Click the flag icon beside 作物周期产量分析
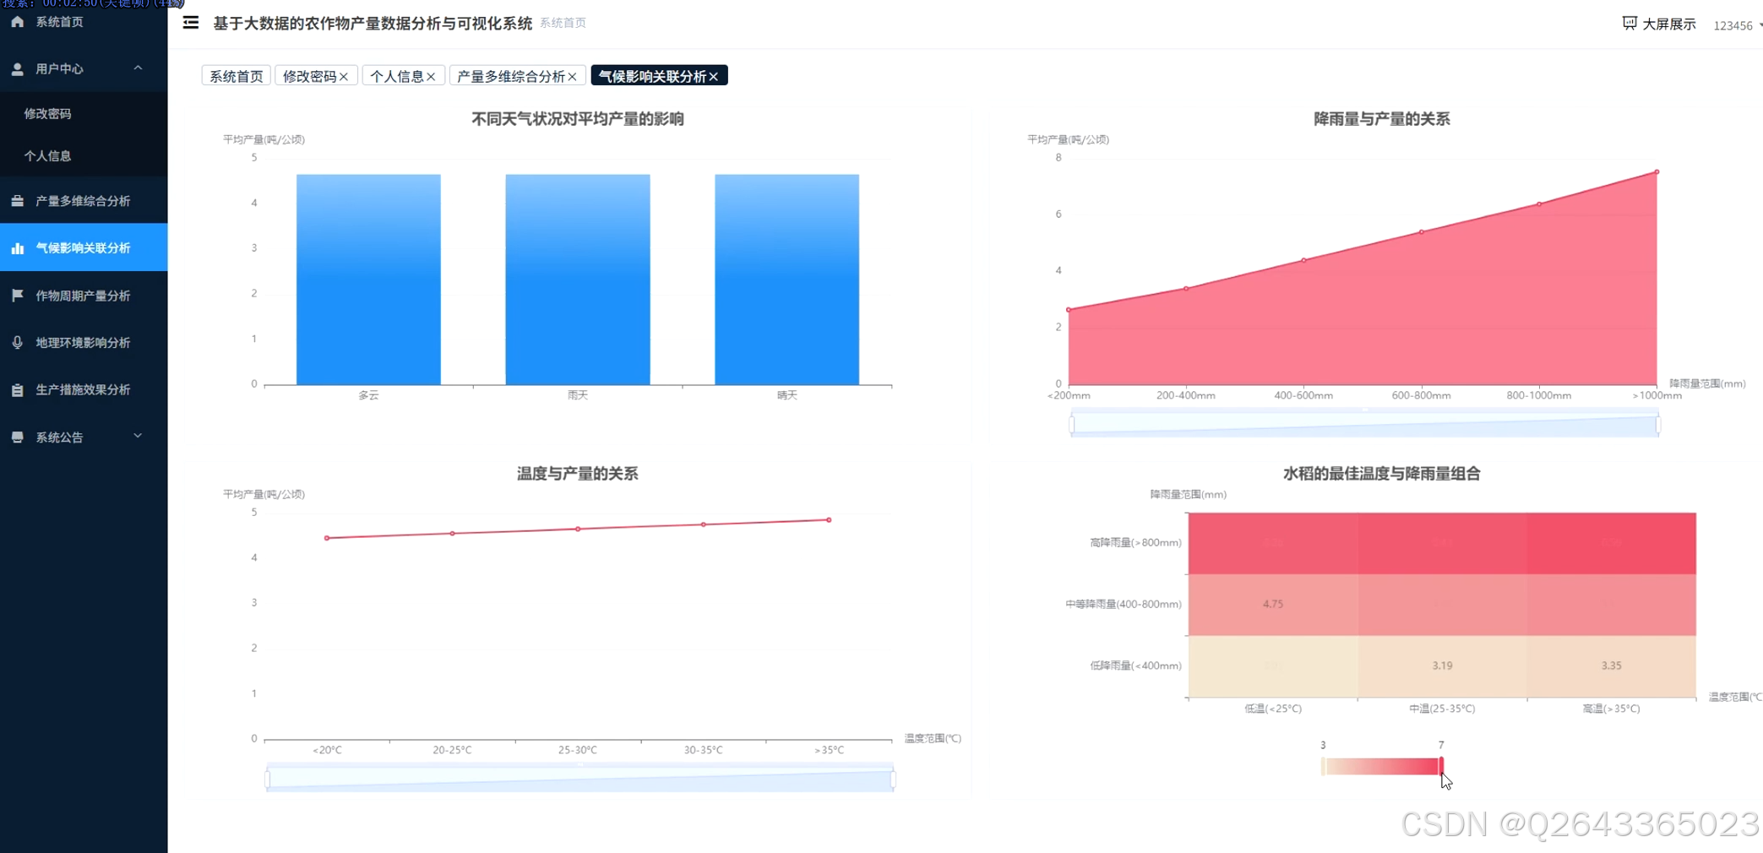 17,296
